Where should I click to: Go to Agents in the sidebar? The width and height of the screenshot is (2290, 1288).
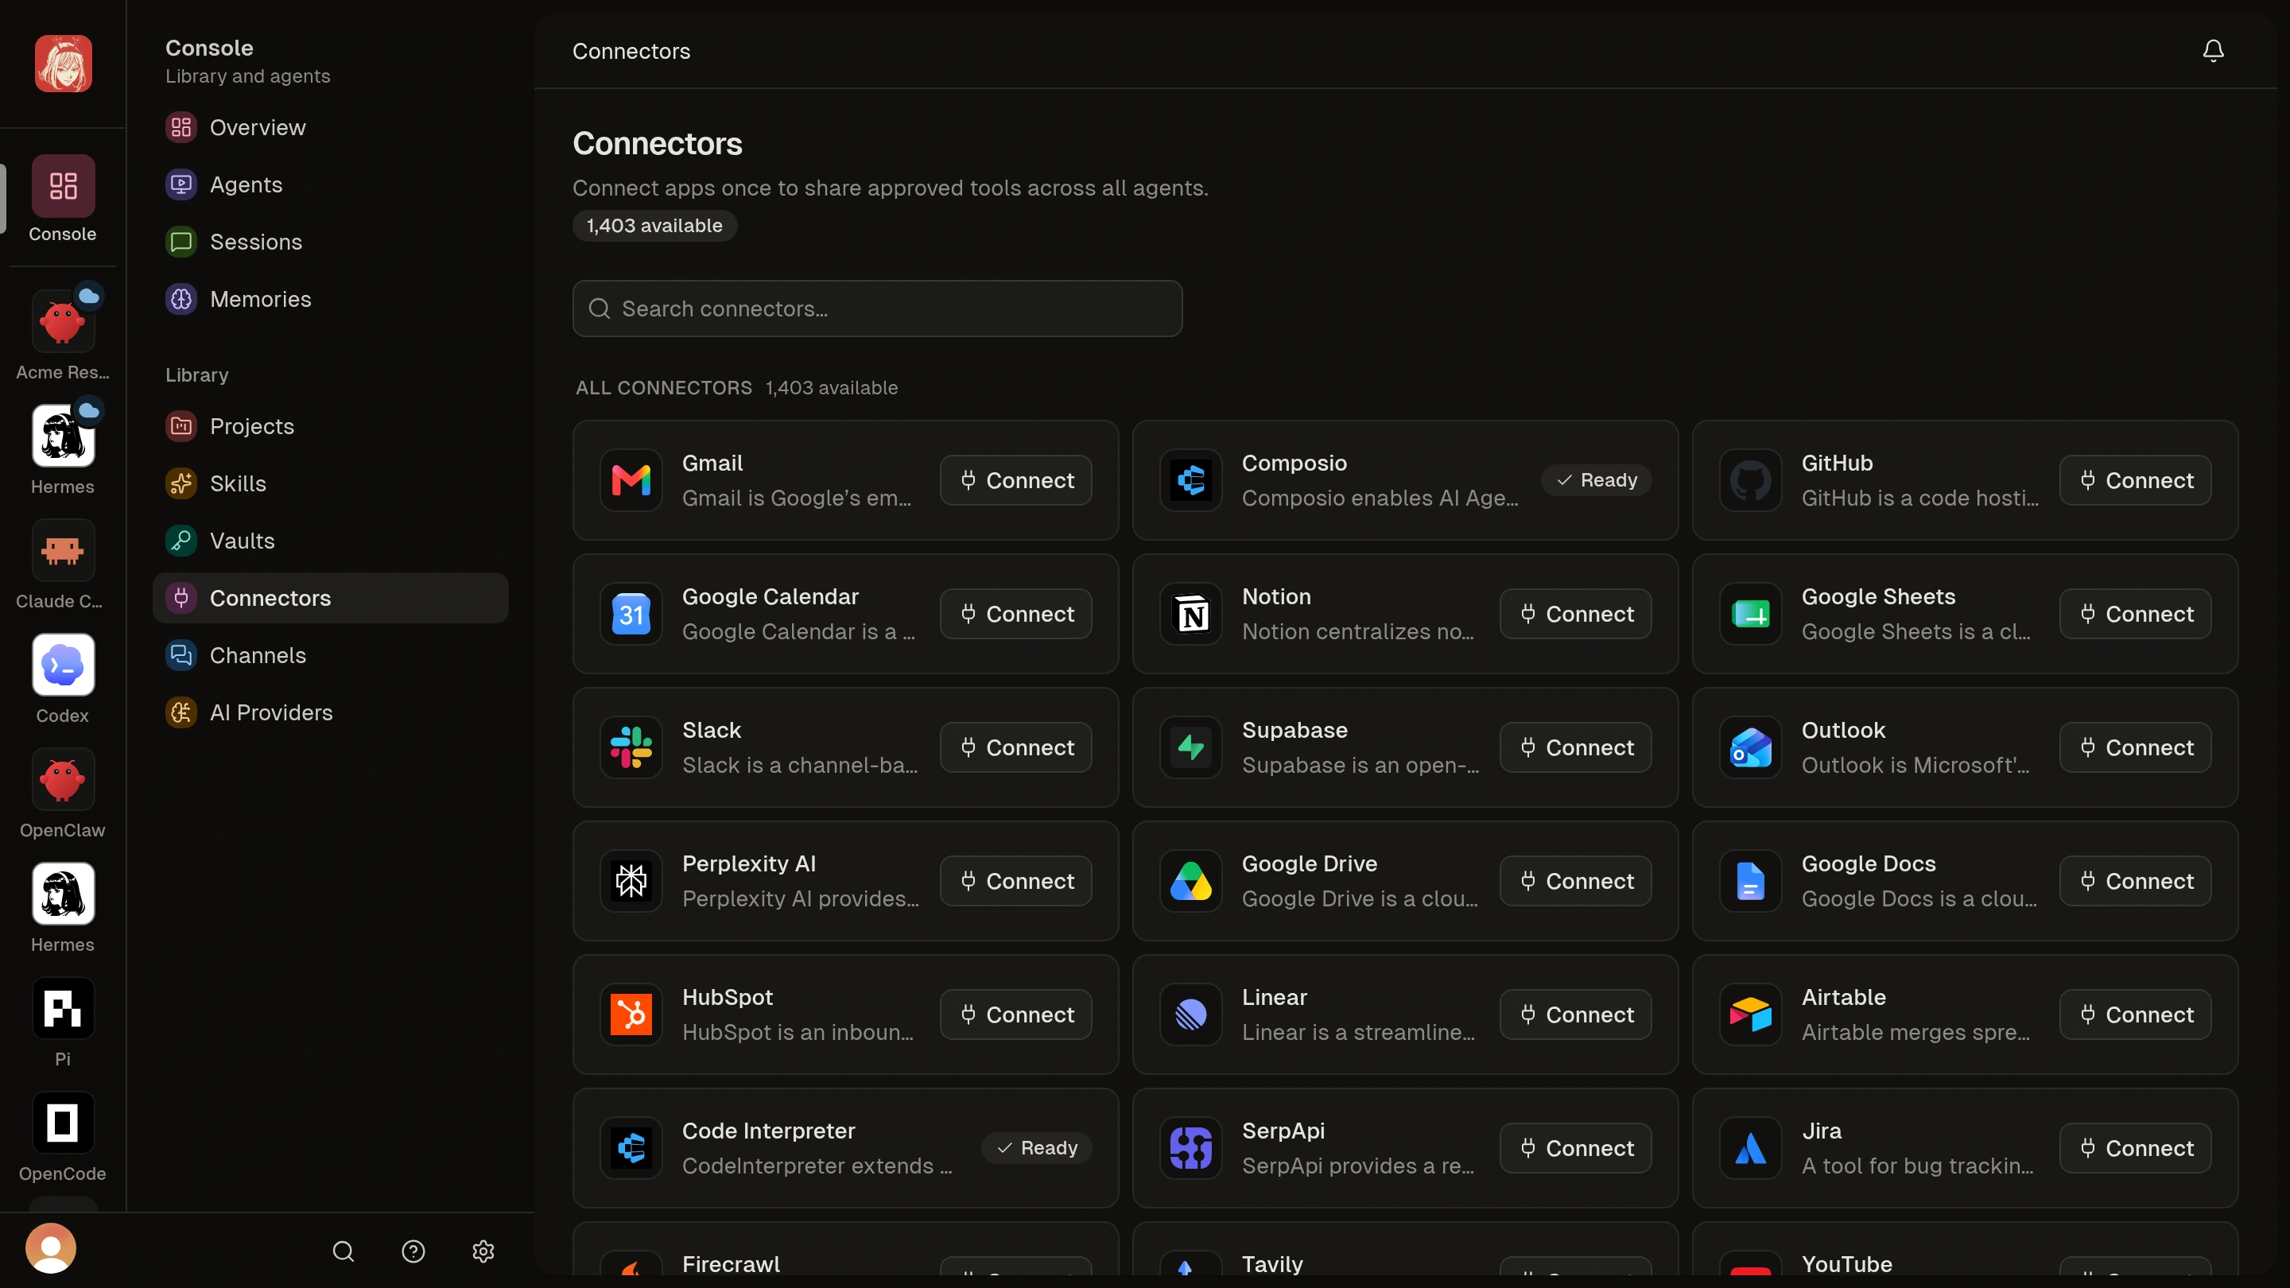point(330,185)
